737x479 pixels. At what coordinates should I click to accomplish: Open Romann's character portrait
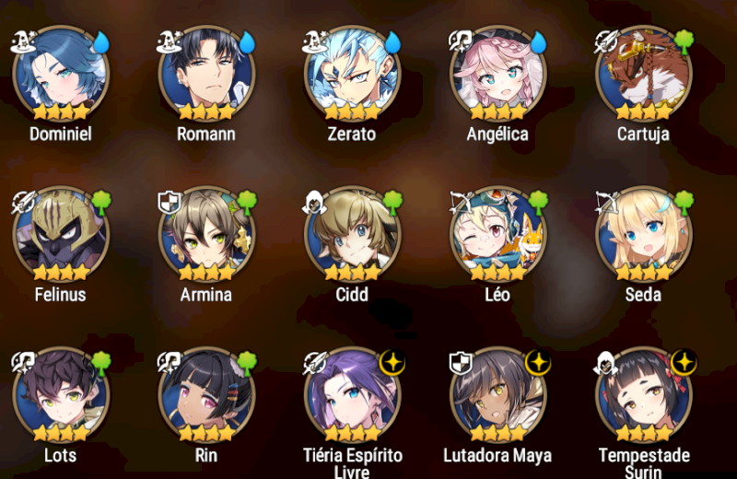pyautogui.click(x=206, y=74)
